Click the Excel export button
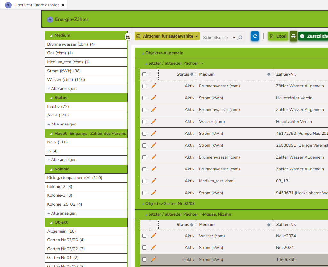The height and width of the screenshot is (267, 328). [278, 36]
